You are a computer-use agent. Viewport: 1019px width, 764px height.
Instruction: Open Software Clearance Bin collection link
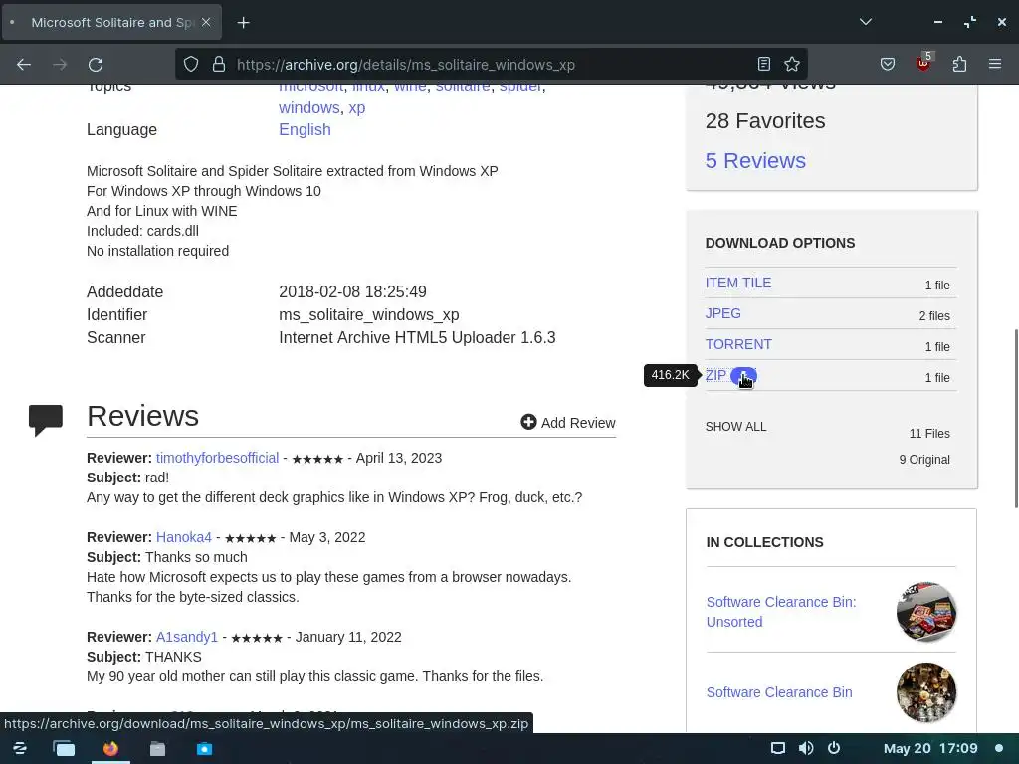tap(779, 692)
